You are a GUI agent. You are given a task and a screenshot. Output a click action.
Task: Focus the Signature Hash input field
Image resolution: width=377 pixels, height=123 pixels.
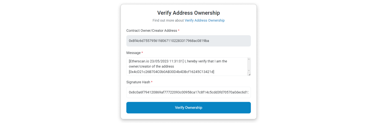click(x=188, y=92)
